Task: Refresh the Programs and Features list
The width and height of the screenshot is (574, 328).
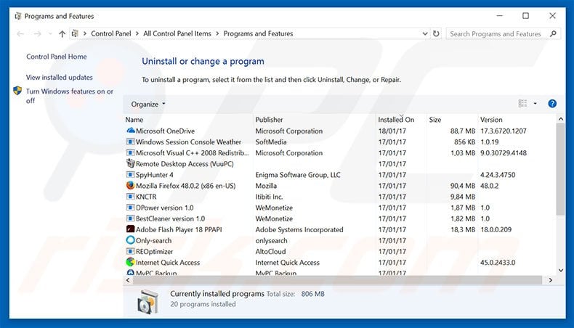Action: coord(436,33)
